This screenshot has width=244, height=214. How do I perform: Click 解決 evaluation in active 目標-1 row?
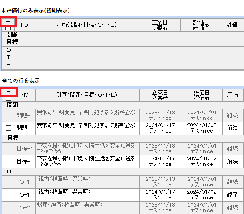pos(232,161)
